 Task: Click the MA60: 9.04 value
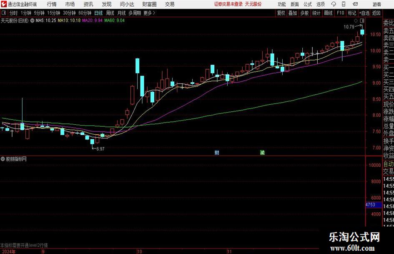coord(114,20)
